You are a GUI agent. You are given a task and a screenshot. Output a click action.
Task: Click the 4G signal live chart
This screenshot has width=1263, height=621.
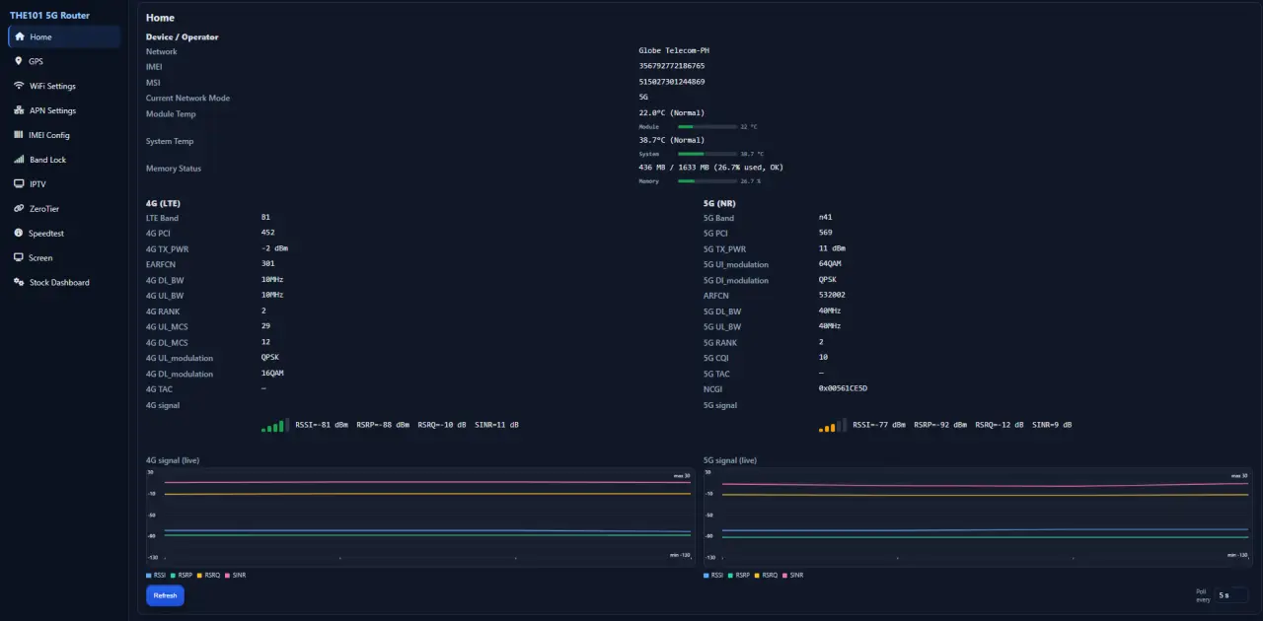[x=418, y=514]
